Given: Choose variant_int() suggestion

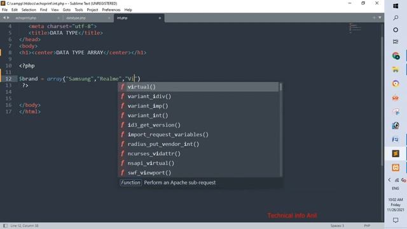Looking at the screenshot, I should point(198,115).
